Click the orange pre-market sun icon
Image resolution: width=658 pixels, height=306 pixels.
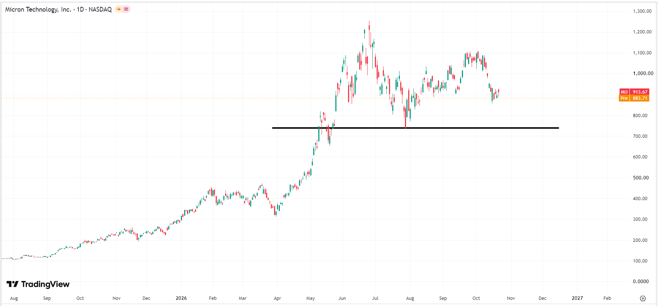pos(119,9)
